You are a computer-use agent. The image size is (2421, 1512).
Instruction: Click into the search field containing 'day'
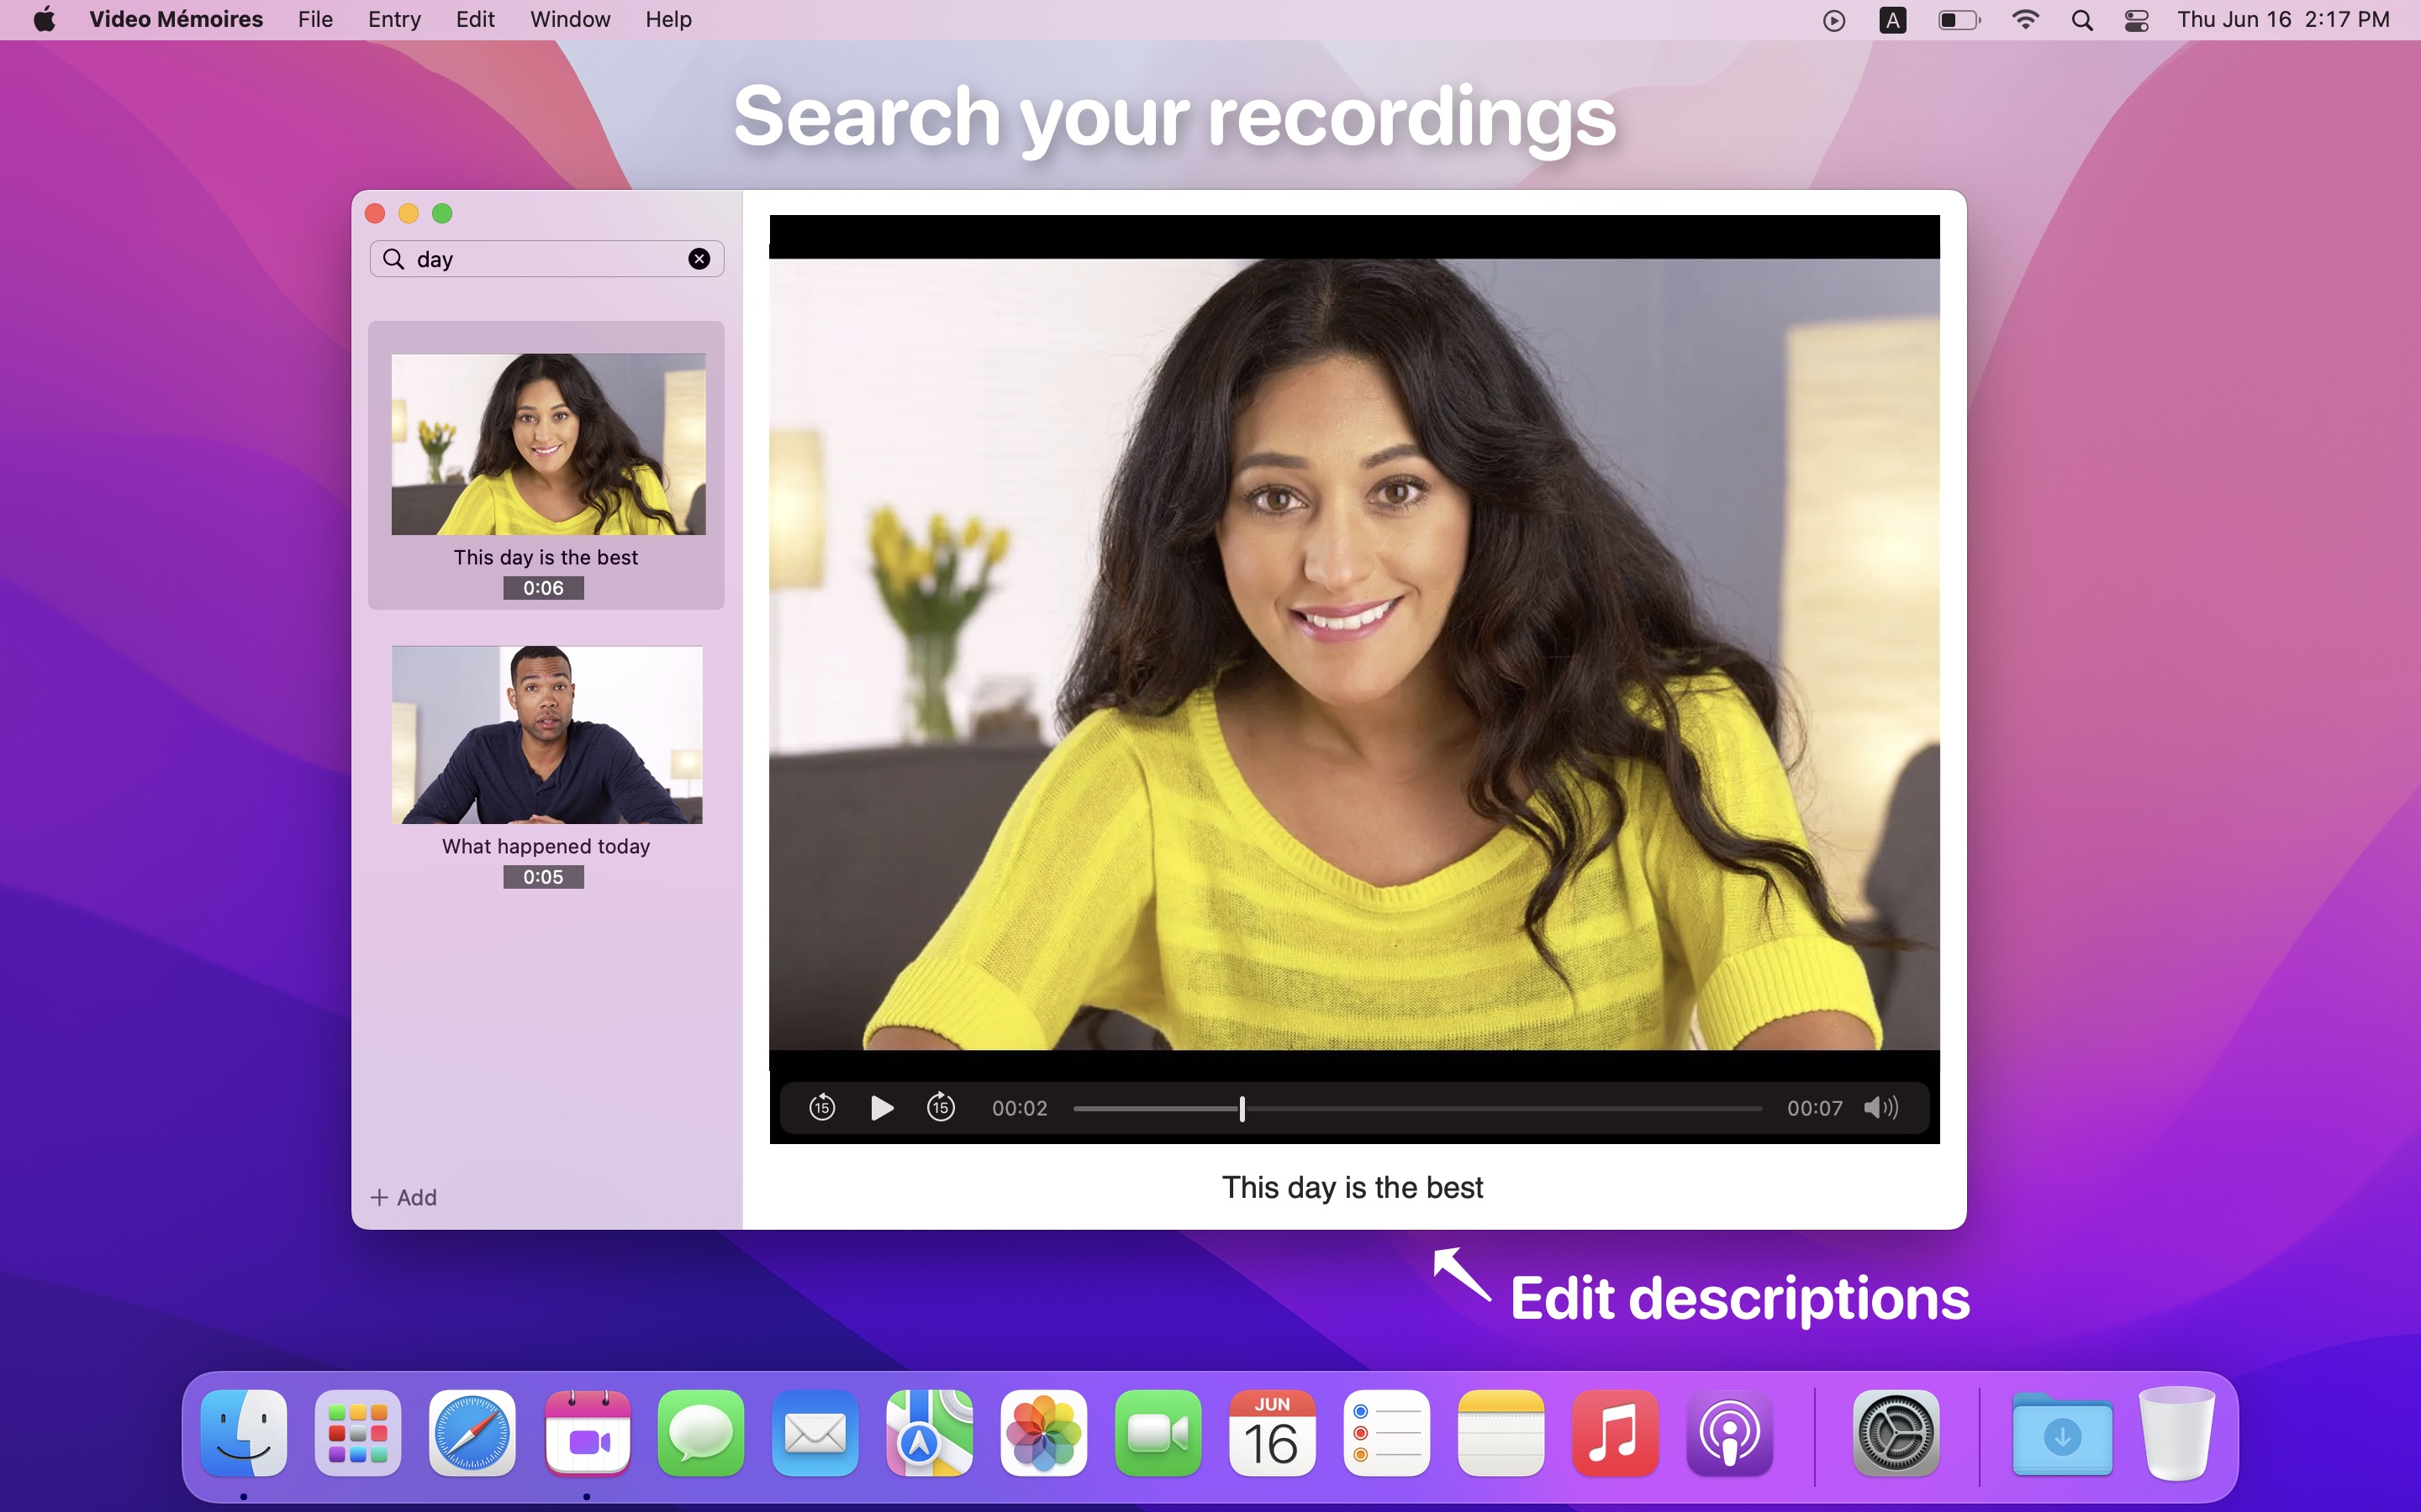click(546, 259)
